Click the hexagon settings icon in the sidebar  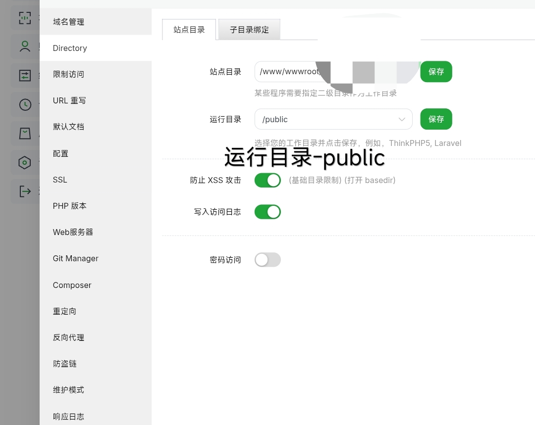coord(25,162)
